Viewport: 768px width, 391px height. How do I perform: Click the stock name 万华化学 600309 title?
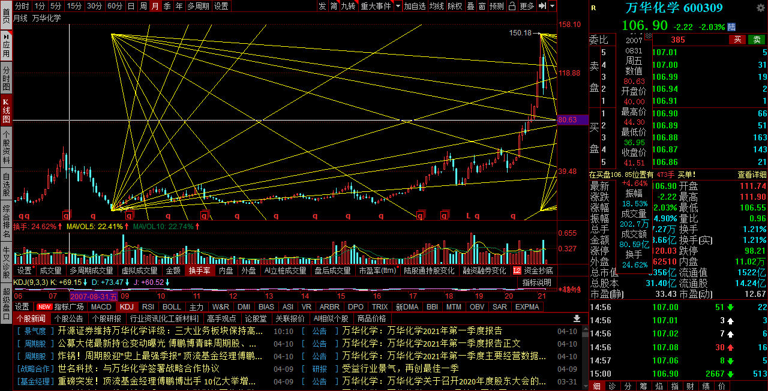pos(674,8)
